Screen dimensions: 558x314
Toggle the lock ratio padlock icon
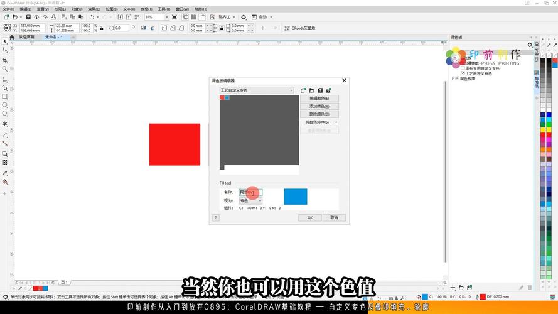[102, 28]
